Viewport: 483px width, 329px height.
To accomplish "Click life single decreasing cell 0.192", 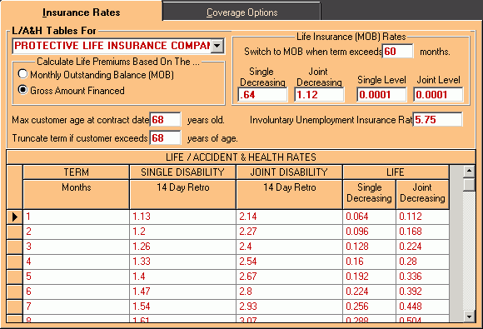I will [369, 277].
